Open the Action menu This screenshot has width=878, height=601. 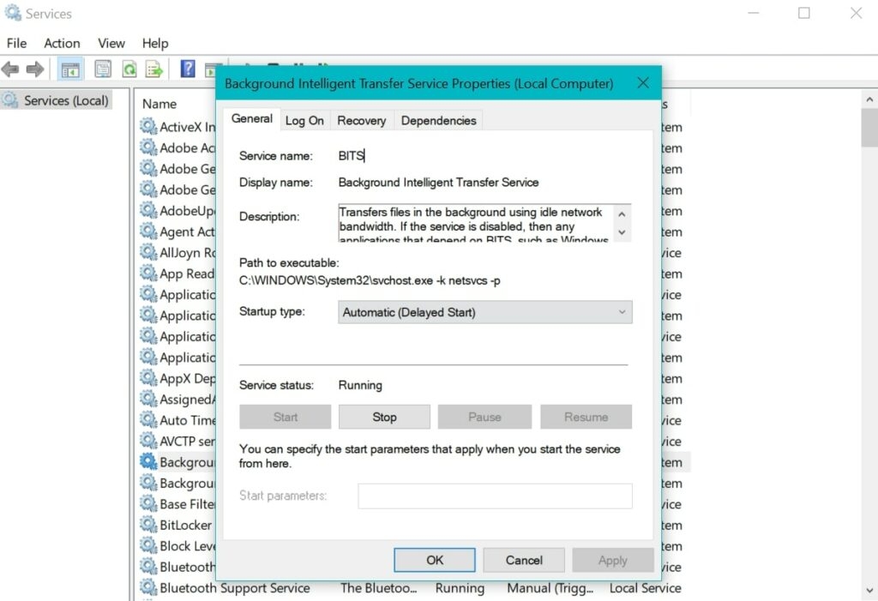coord(62,43)
